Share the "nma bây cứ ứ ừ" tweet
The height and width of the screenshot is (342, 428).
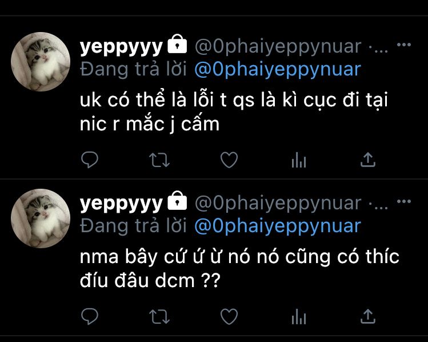(x=368, y=316)
